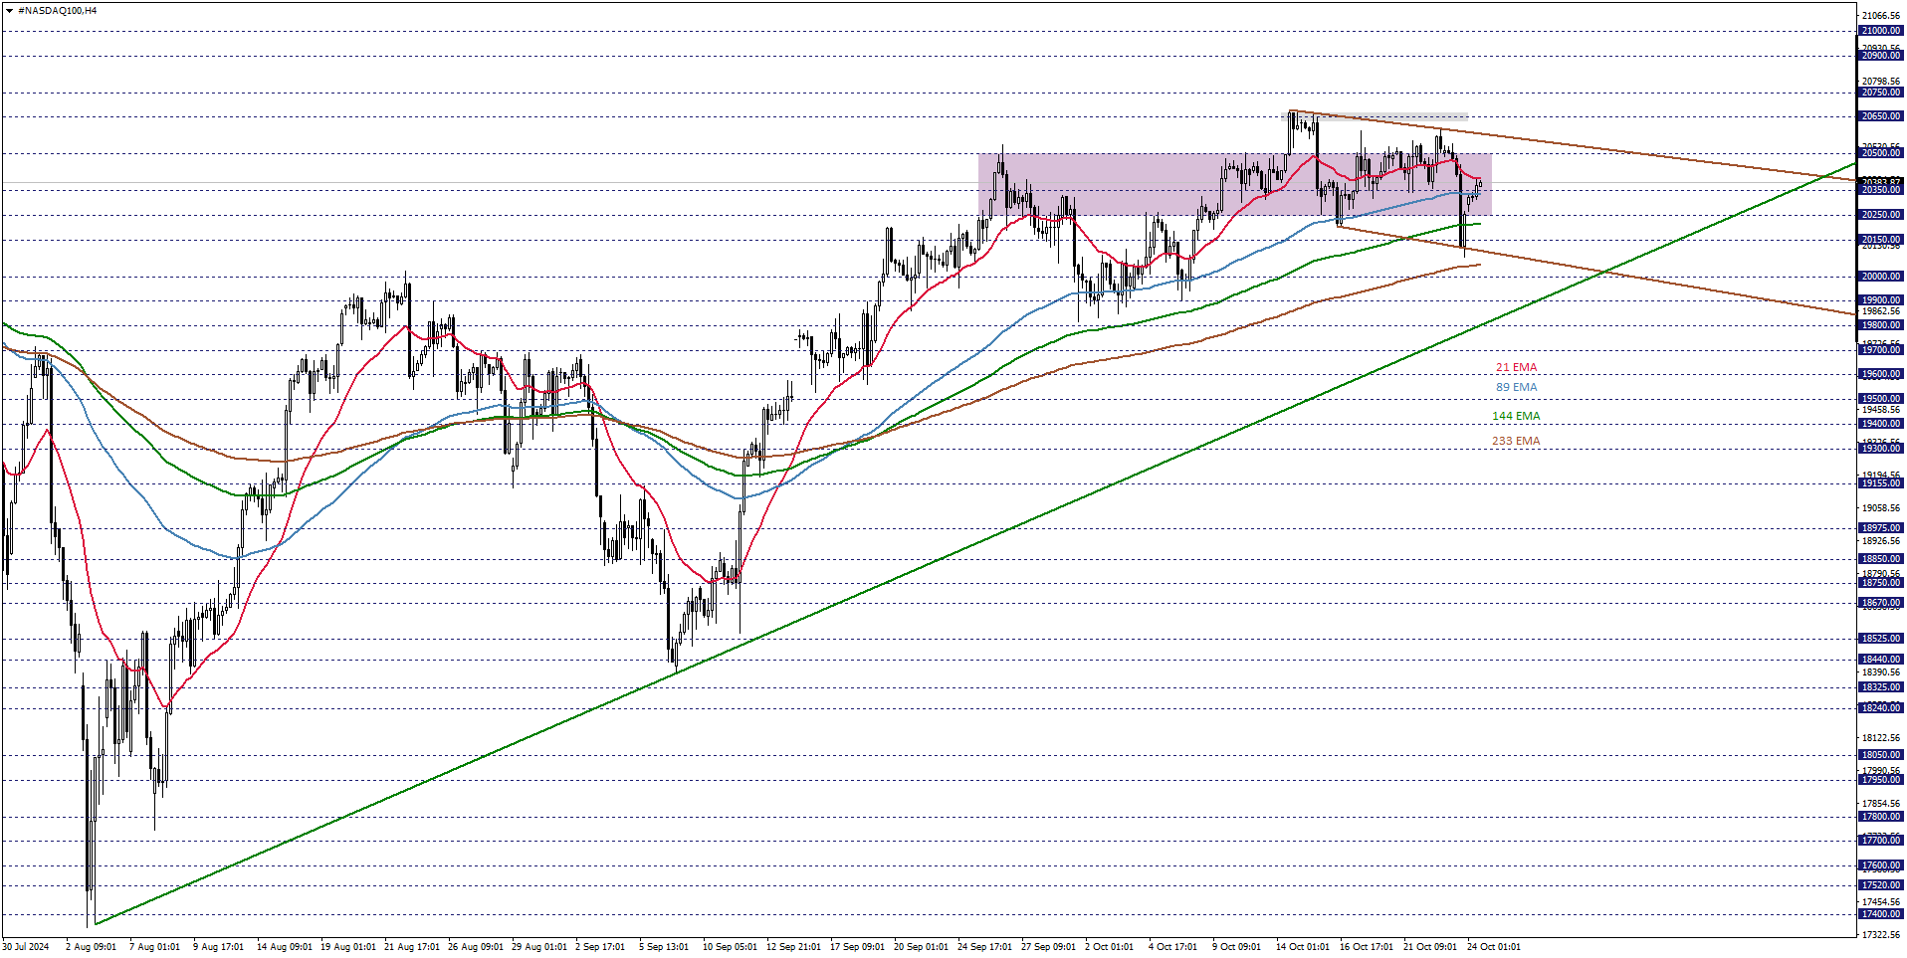Click the 19600.00 price level label
Screen dimensions: 1907x958
tap(1880, 374)
